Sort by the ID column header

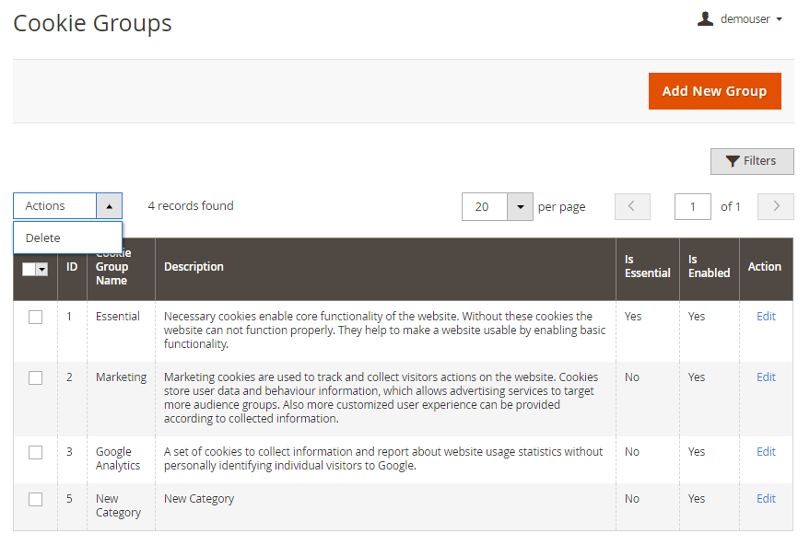pos(72,267)
